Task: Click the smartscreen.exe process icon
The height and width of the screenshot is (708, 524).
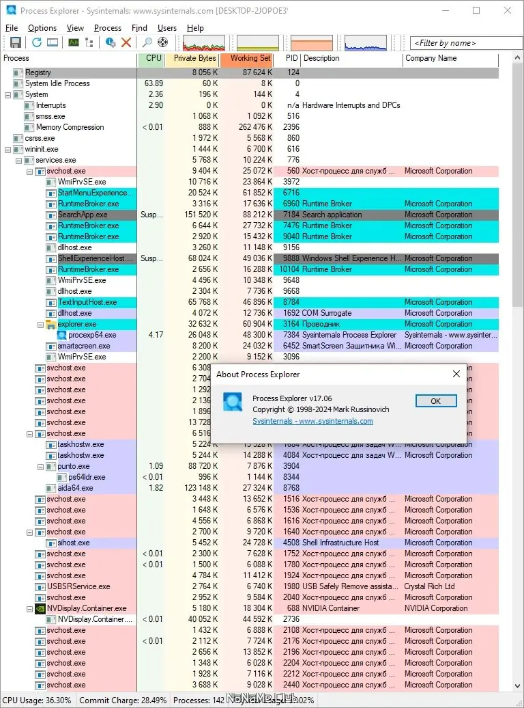Action: (51, 346)
